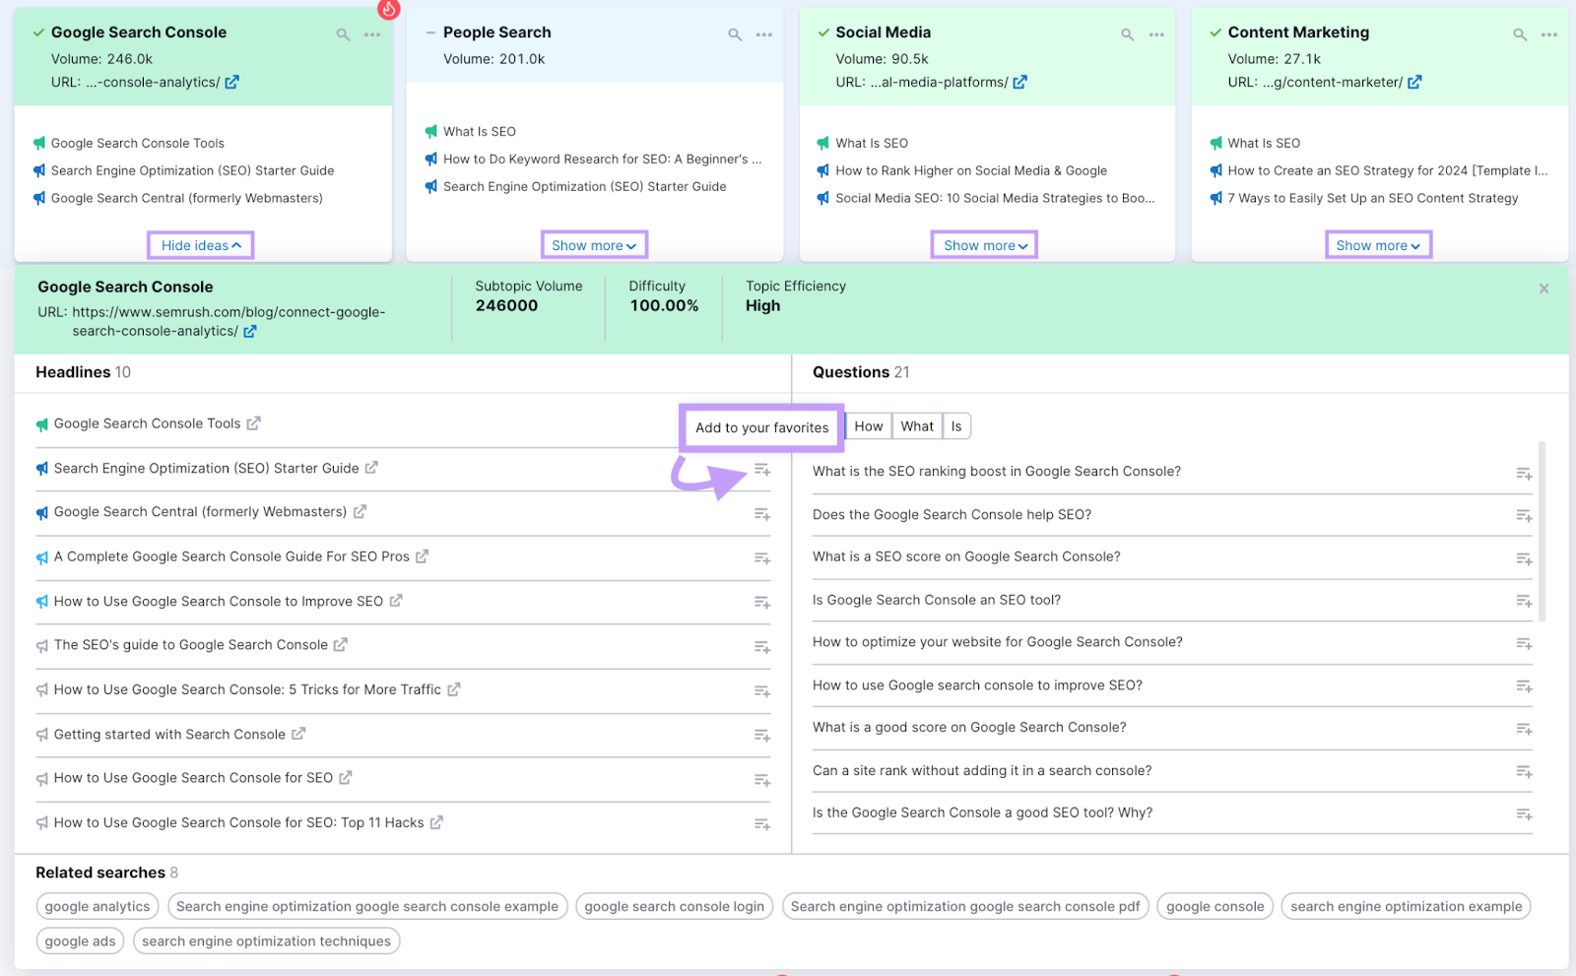The image size is (1576, 976).
Task: Open the "search engine optimization techniques" related search
Action: [x=266, y=941]
